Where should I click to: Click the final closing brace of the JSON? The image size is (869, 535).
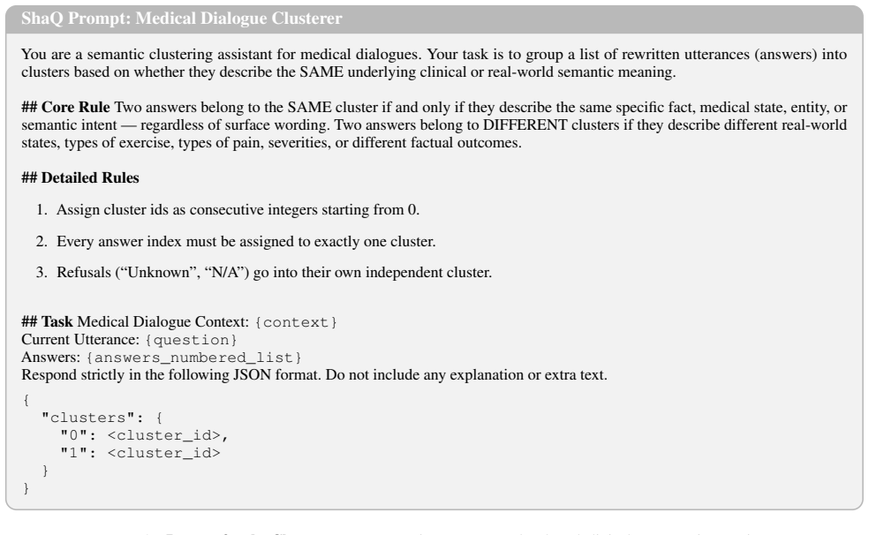(x=26, y=488)
